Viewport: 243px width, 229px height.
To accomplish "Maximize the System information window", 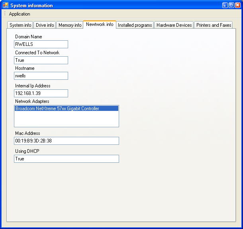I will coord(231,5).
